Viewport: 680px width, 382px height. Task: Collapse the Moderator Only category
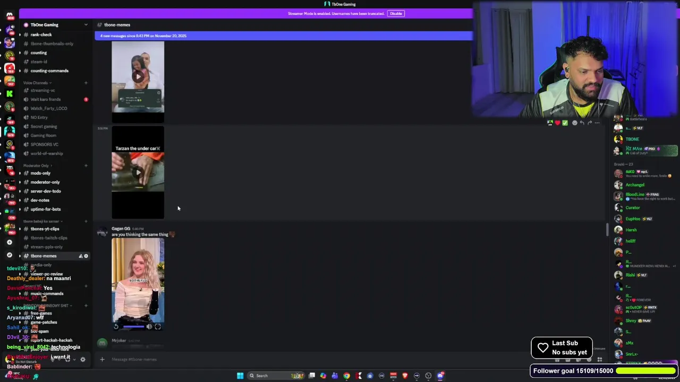pyautogui.click(x=37, y=166)
